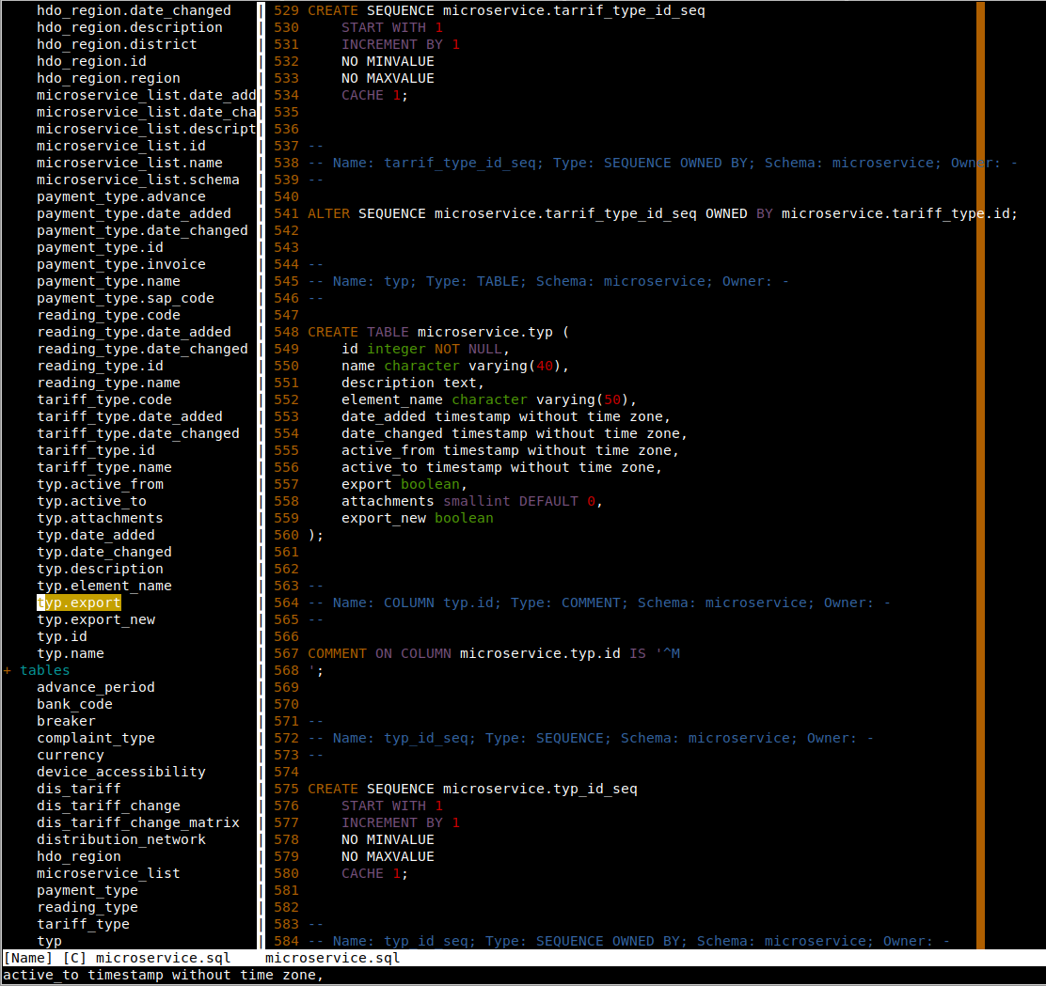The image size is (1046, 986).
Task: Click the orange color column marker
Action: pyautogui.click(x=980, y=470)
